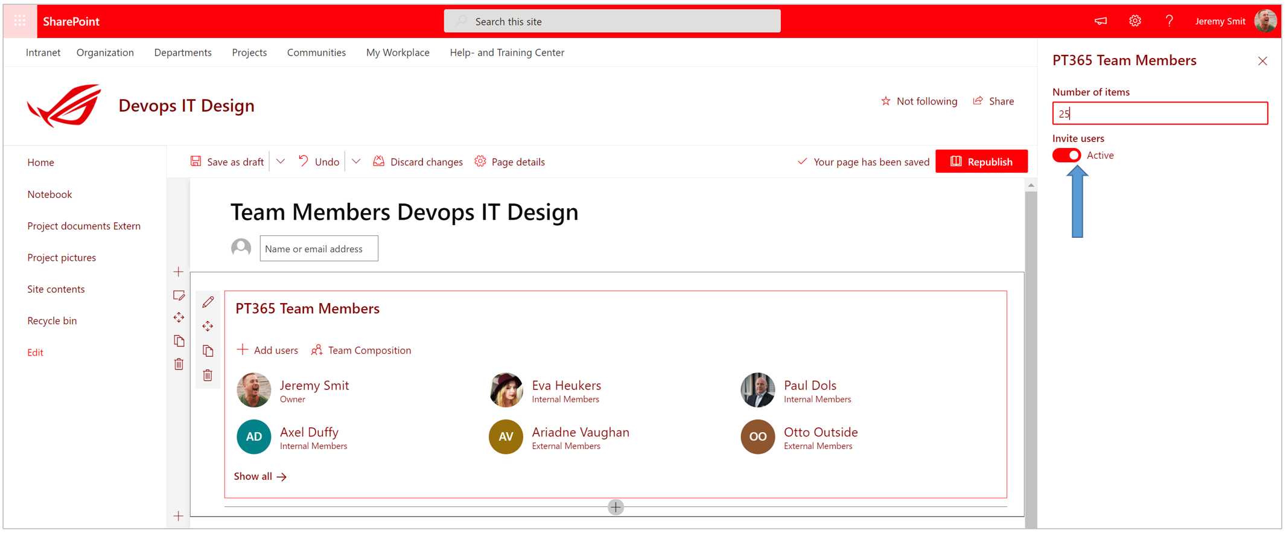Toggle the Invite users switch

point(1067,155)
